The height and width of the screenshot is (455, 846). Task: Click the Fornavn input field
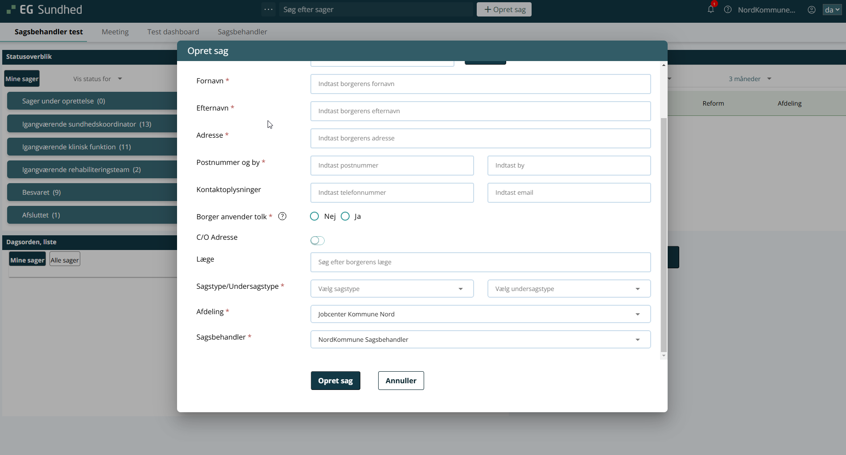tap(480, 84)
